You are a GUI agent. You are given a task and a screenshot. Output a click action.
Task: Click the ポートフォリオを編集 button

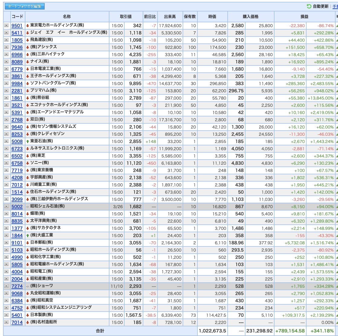click(x=24, y=6)
